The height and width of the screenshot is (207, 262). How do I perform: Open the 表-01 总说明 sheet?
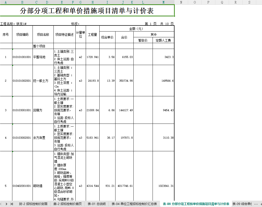(97, 204)
